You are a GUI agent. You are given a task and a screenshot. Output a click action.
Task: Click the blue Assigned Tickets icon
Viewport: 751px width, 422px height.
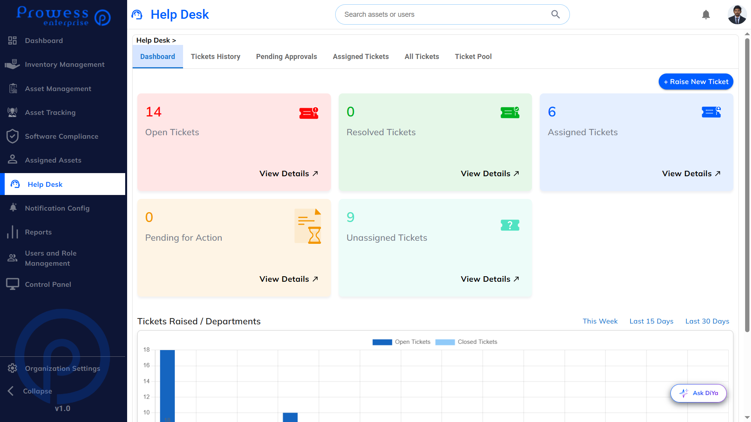(711, 112)
